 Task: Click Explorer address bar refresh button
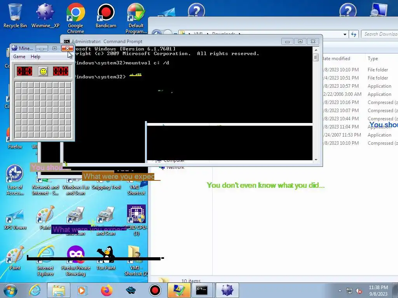(354, 34)
